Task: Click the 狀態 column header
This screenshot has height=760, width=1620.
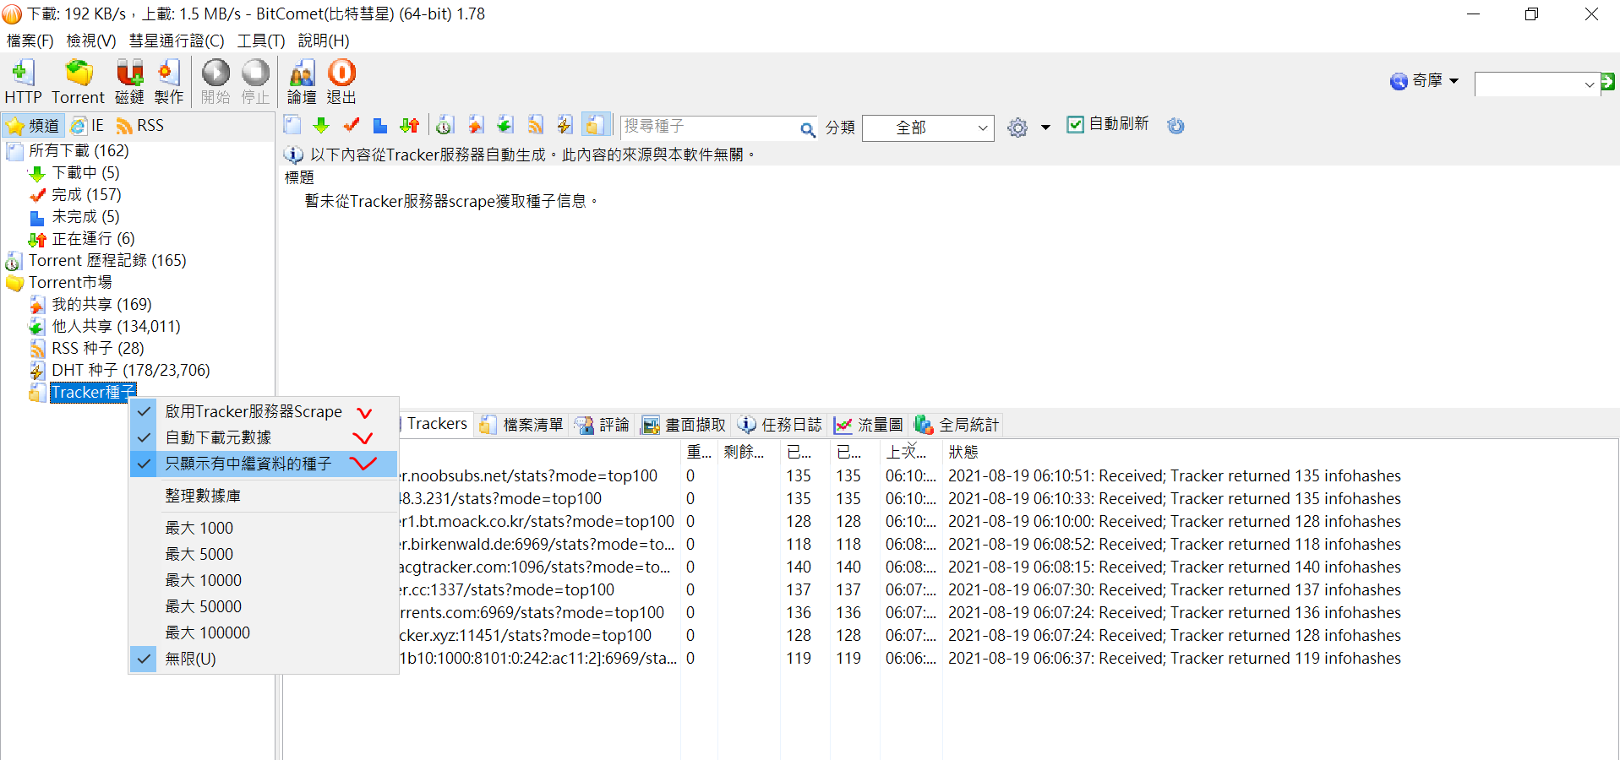Action: point(963,452)
